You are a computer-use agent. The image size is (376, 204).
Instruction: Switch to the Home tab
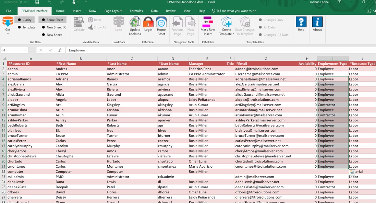pos(60,11)
